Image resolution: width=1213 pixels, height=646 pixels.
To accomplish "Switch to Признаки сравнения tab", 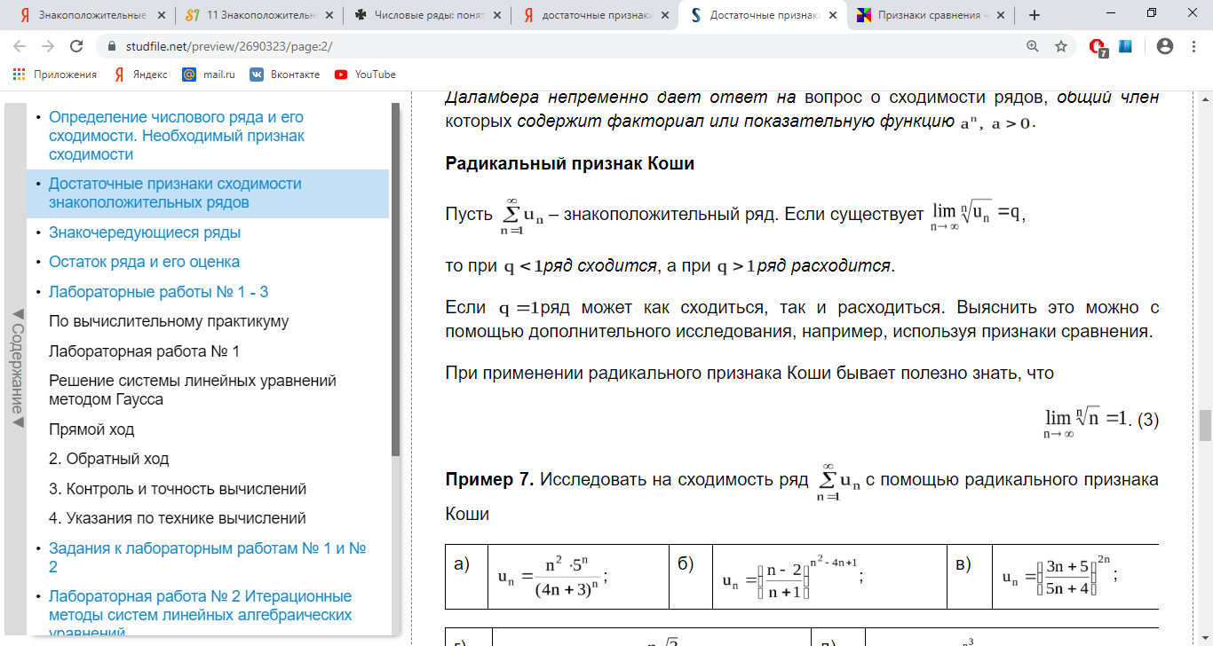I will [x=930, y=14].
